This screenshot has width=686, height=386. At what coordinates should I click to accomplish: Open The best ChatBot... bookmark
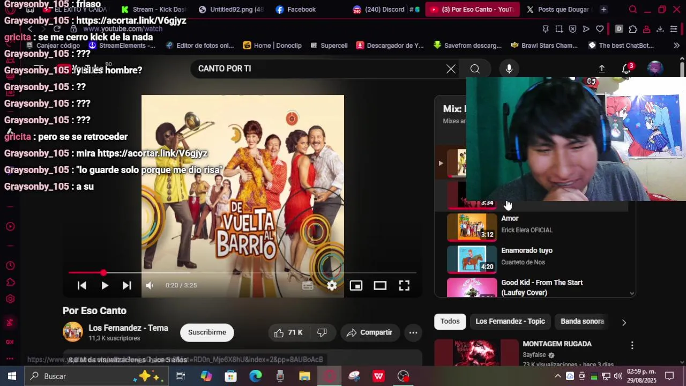[621, 46]
